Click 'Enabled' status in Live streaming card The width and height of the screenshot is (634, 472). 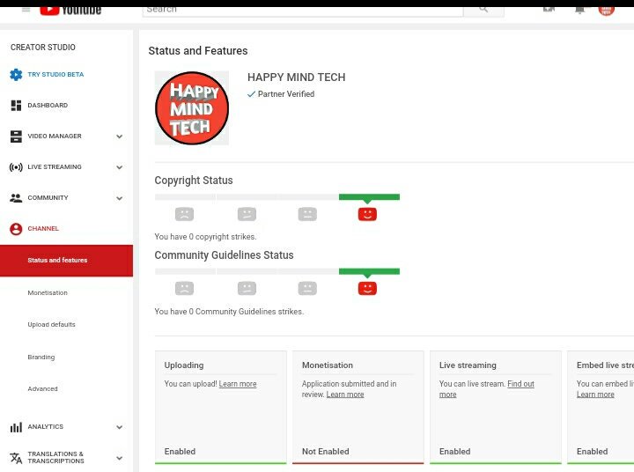(454, 452)
